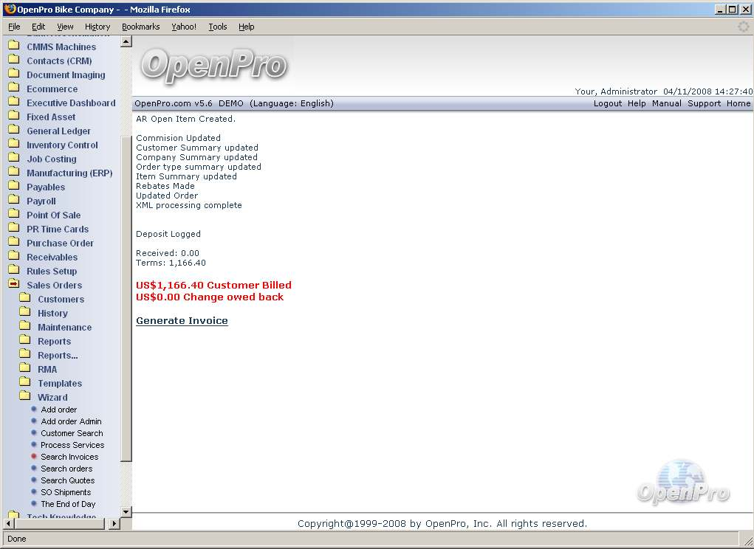
Task: Click the Sales Orders open folder icon
Action: click(13, 285)
